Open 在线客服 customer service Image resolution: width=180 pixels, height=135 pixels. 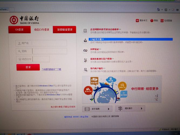coord(166,21)
